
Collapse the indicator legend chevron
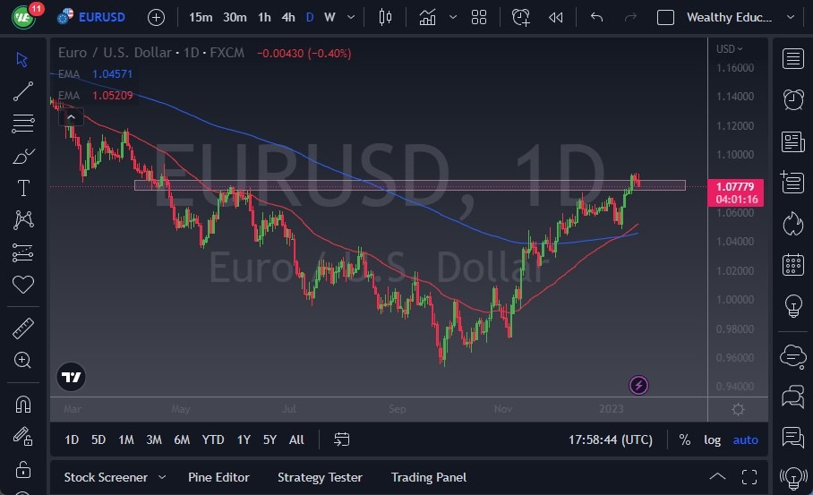(71, 117)
